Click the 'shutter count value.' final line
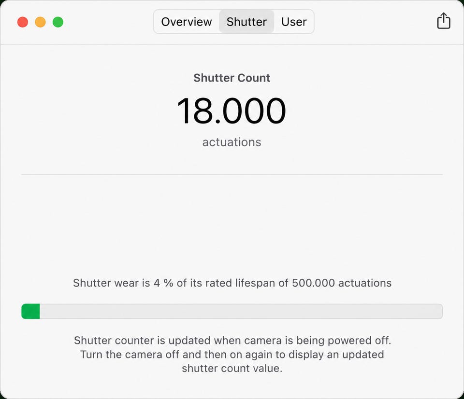This screenshot has width=464, height=399. 232,368
